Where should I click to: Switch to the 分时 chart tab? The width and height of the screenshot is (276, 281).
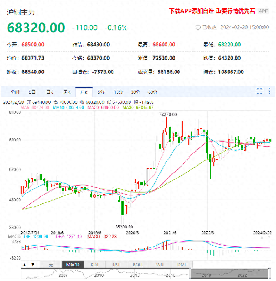[15, 92]
